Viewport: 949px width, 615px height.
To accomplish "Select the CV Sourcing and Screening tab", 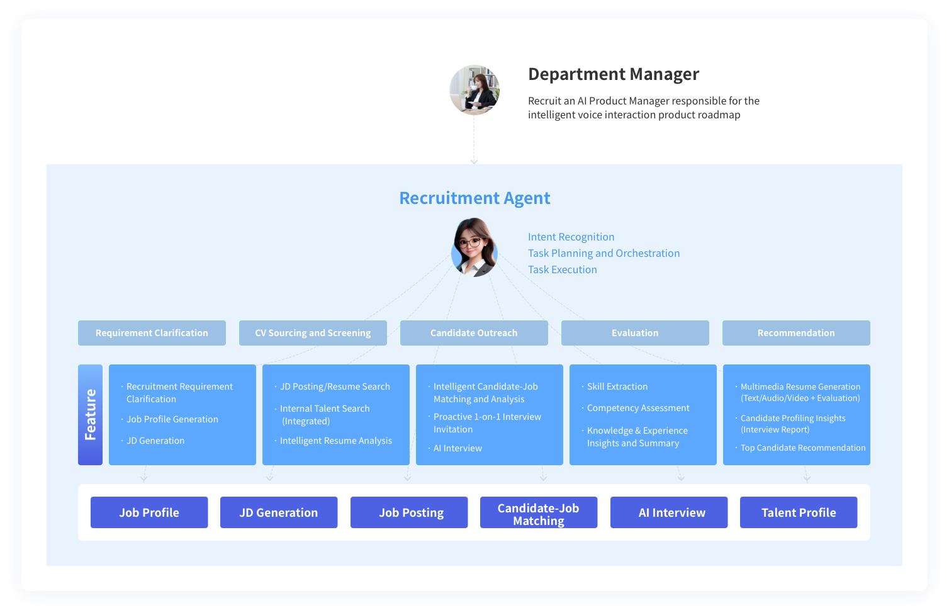I will tap(313, 333).
